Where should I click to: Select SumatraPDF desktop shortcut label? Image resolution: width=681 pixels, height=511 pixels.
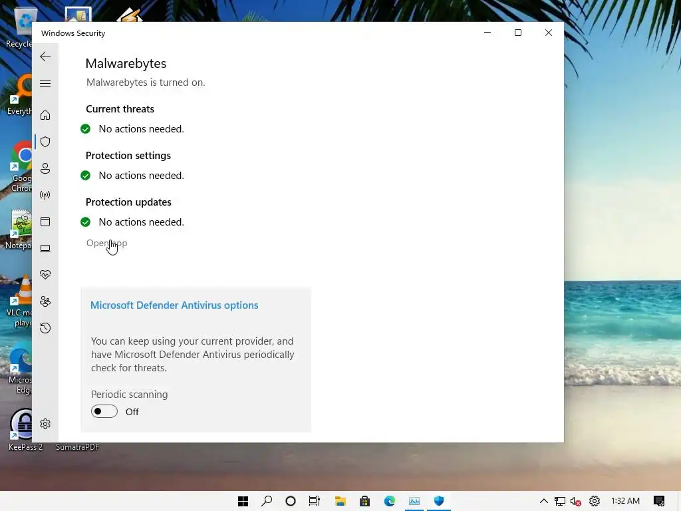pos(77,447)
